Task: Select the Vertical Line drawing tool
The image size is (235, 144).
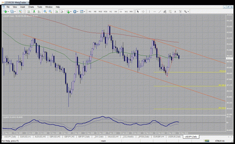Action: click(x=149, y=12)
